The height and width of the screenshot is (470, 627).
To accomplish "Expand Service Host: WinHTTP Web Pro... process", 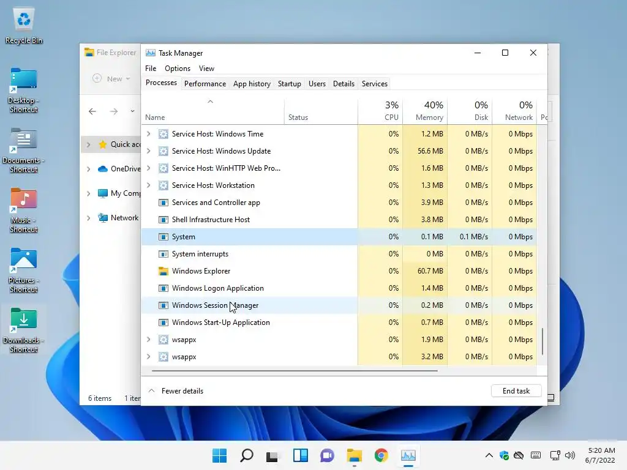I will click(x=149, y=168).
